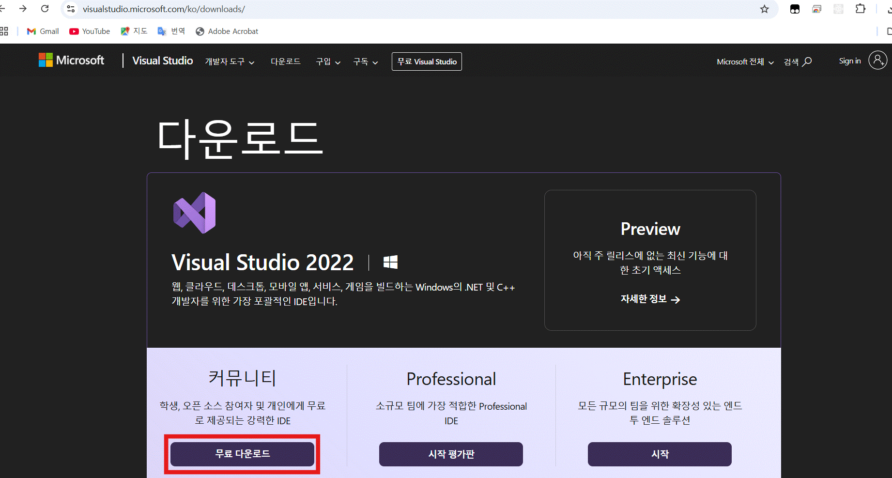Open the browser Extensions puzzle icon

coord(861,9)
